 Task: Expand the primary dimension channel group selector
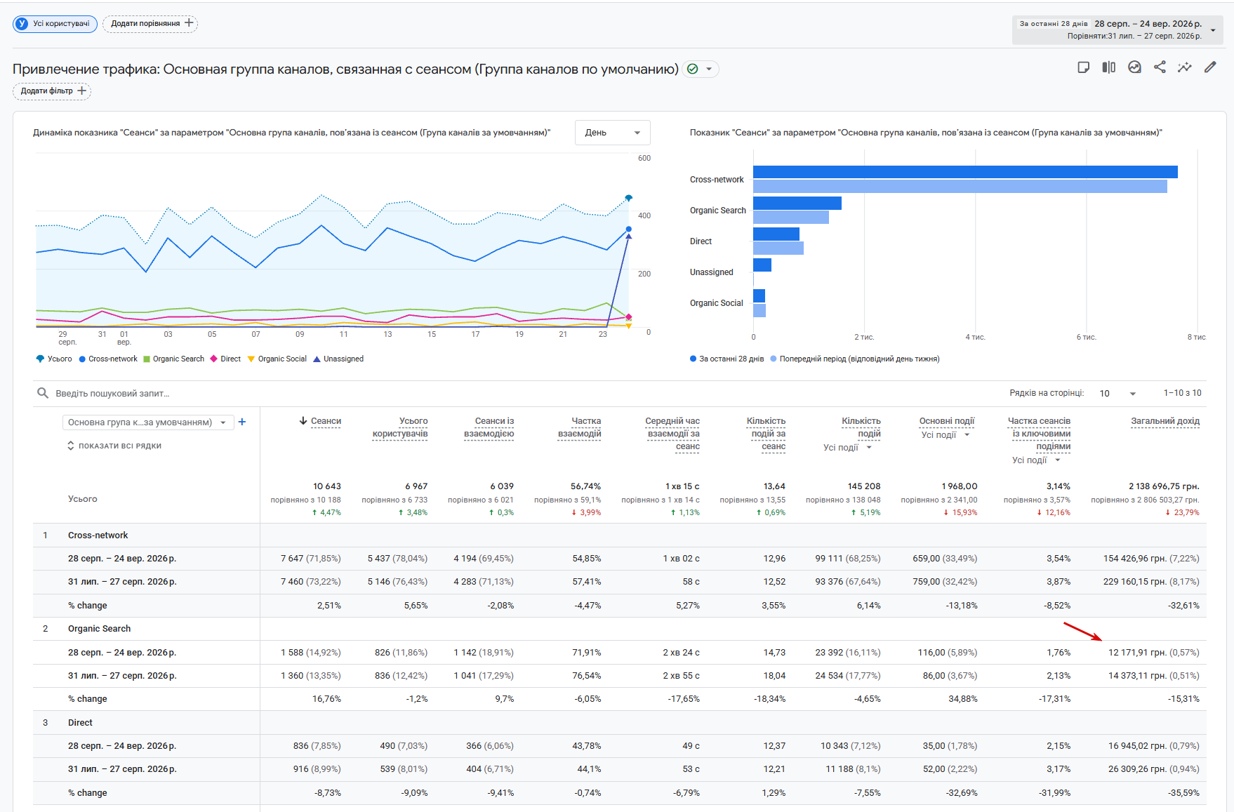(148, 422)
